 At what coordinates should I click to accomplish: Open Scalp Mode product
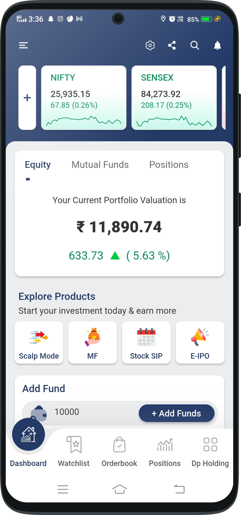pyautogui.click(x=39, y=343)
